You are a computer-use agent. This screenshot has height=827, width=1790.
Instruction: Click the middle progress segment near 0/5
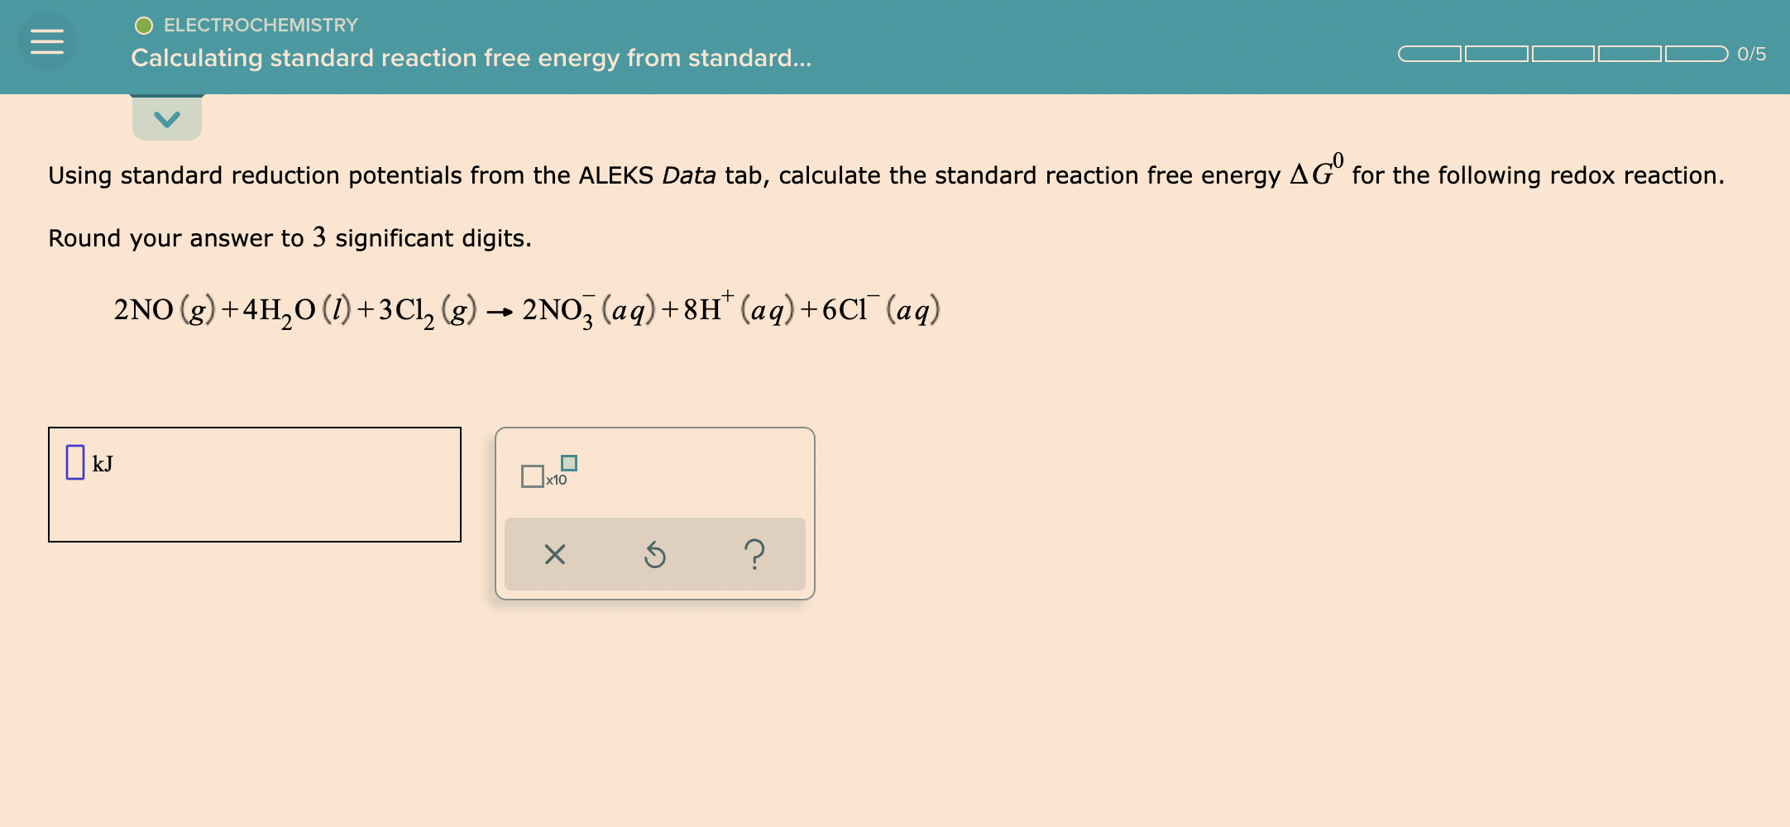pos(1563,52)
